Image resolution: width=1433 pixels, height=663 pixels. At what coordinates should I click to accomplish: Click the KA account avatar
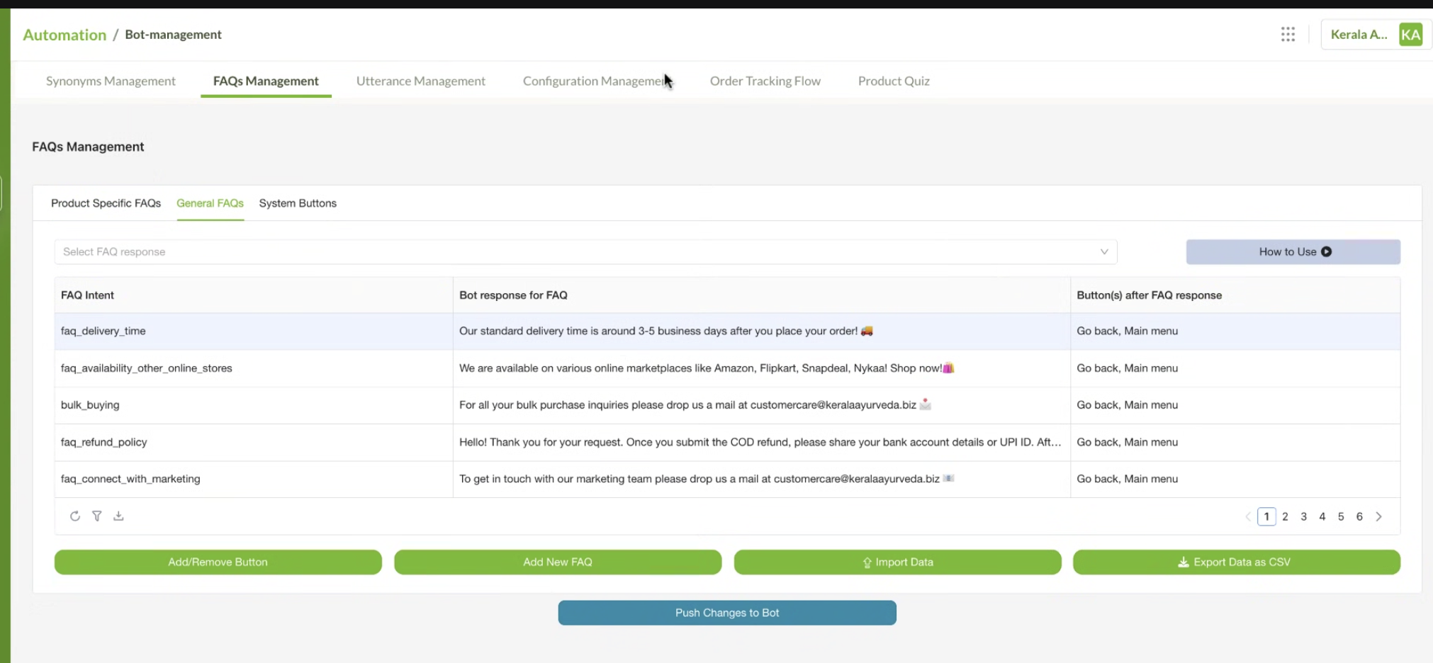[x=1410, y=34]
